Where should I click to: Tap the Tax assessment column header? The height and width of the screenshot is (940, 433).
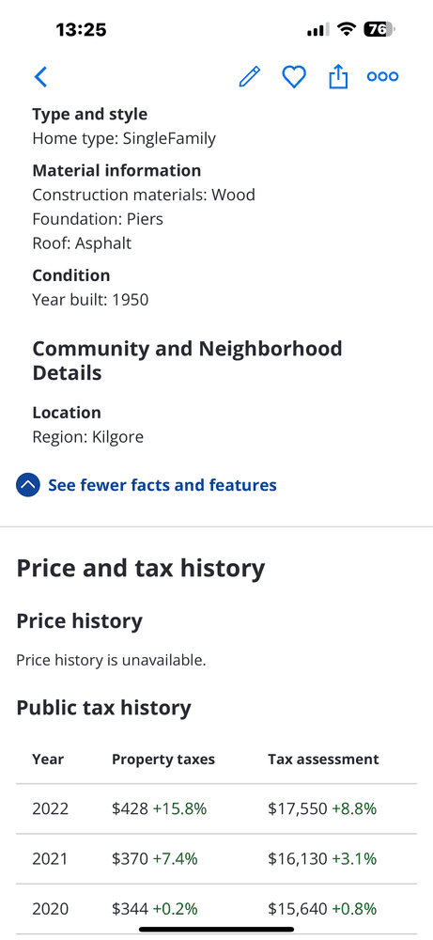point(323,759)
